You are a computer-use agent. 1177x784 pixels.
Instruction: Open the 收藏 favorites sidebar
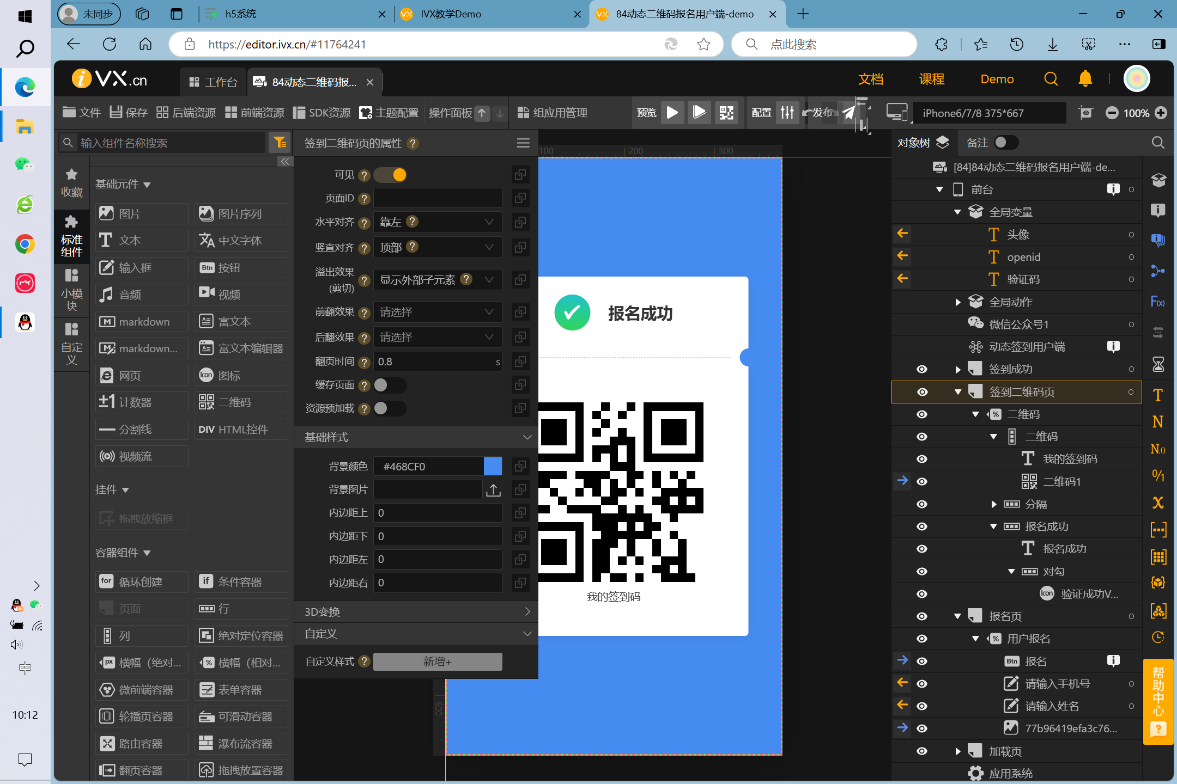71,183
